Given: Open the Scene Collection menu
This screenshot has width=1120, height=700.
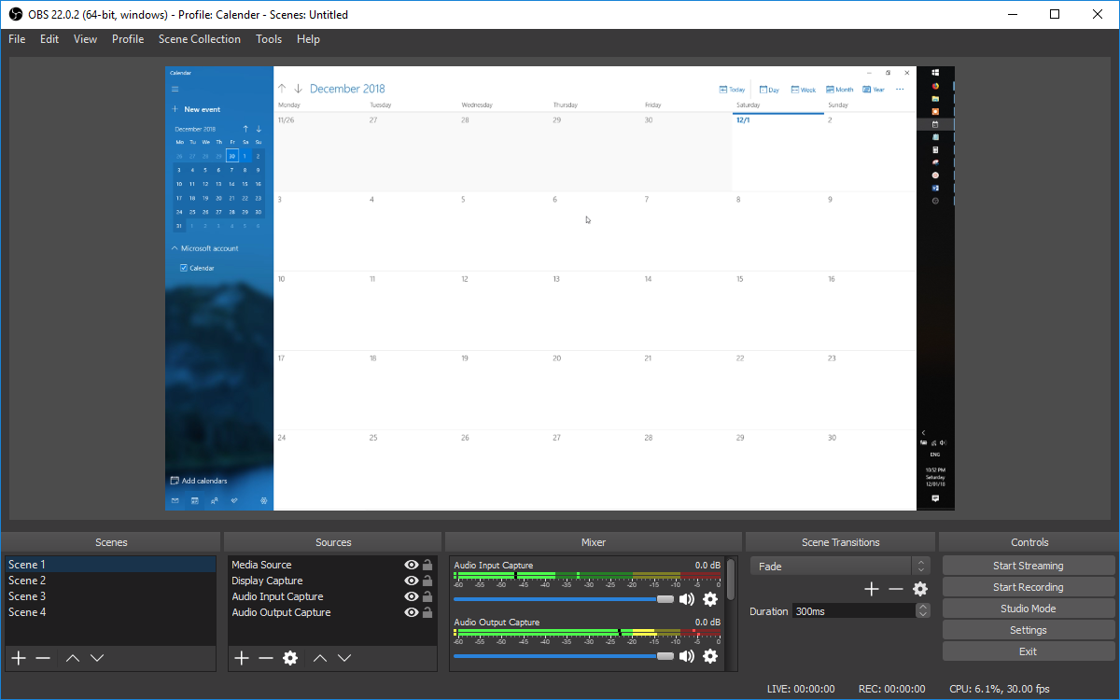Looking at the screenshot, I should click(x=199, y=39).
